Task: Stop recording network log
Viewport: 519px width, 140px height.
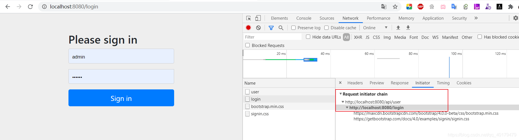Action: click(248, 28)
